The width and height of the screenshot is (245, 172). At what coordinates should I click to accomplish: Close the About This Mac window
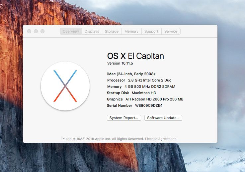[29, 31]
